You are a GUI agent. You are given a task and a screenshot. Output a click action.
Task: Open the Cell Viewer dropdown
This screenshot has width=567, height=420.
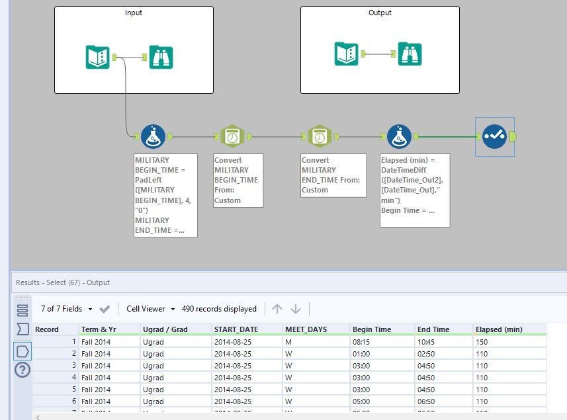[x=151, y=309]
